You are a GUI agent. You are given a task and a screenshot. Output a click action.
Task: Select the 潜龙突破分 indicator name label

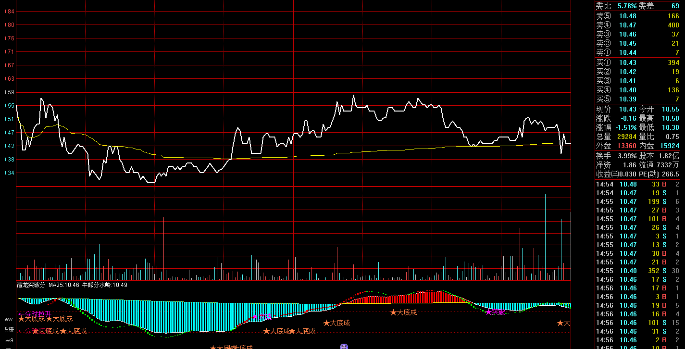click(31, 285)
